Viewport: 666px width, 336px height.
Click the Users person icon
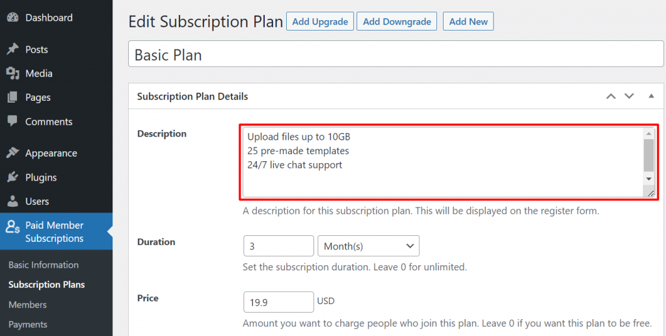click(12, 201)
